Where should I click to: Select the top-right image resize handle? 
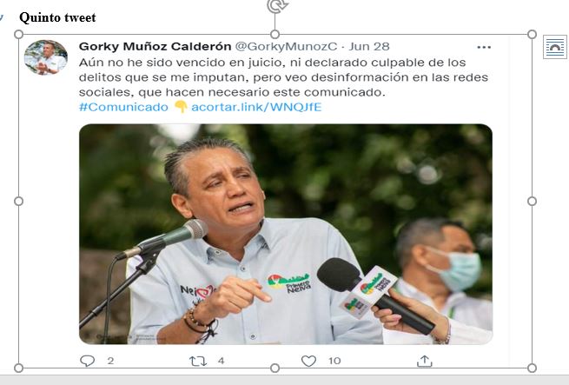click(x=532, y=35)
